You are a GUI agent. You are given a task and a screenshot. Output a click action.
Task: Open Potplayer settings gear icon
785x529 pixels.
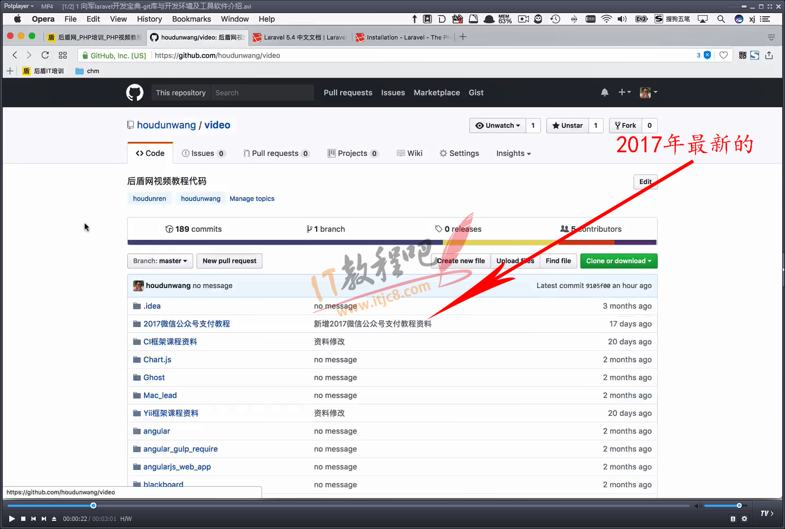tap(744, 519)
